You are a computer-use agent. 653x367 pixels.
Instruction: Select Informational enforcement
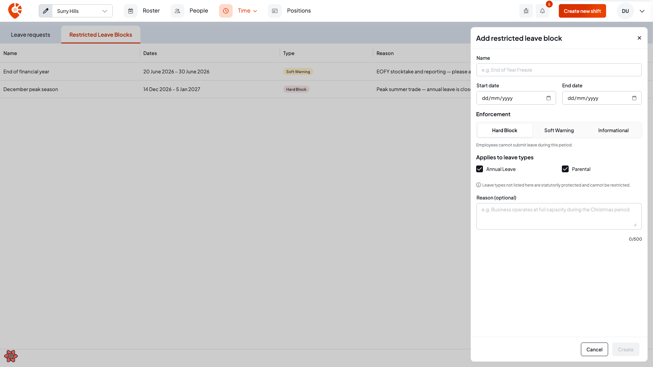click(x=613, y=130)
